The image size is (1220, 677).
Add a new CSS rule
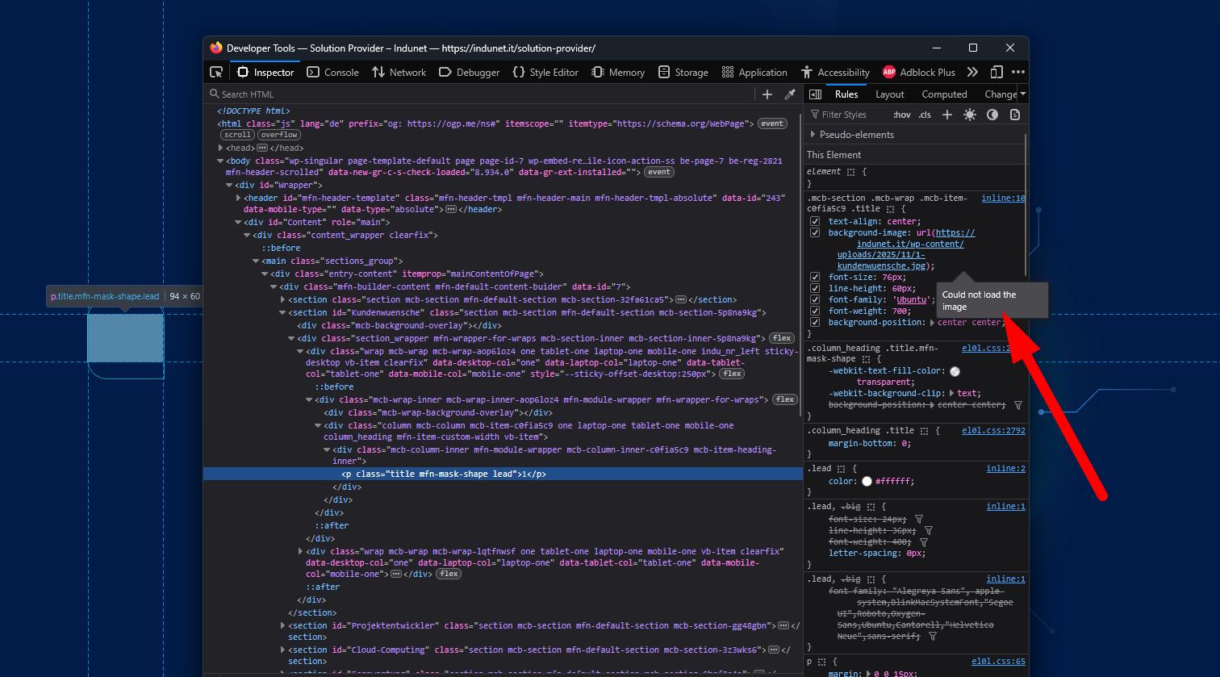pyautogui.click(x=947, y=115)
